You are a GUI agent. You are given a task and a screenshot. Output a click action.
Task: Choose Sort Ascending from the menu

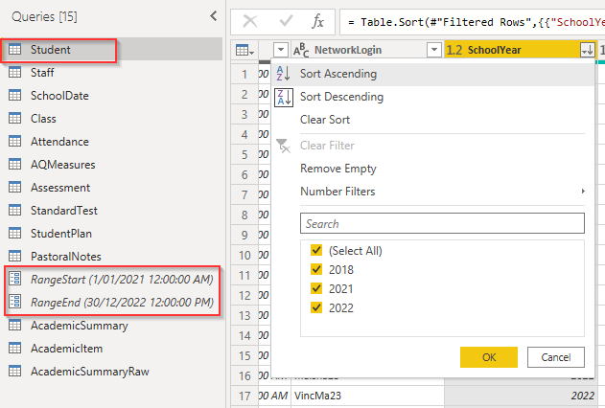433,74
